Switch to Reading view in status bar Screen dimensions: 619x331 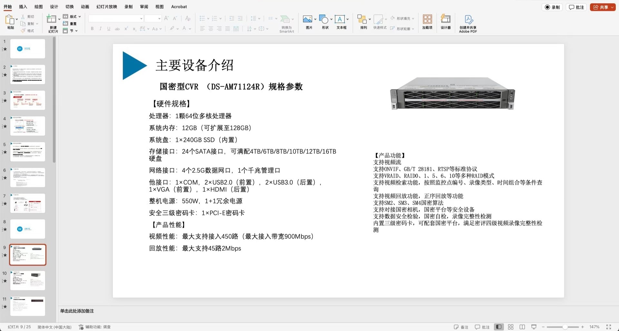click(522, 327)
